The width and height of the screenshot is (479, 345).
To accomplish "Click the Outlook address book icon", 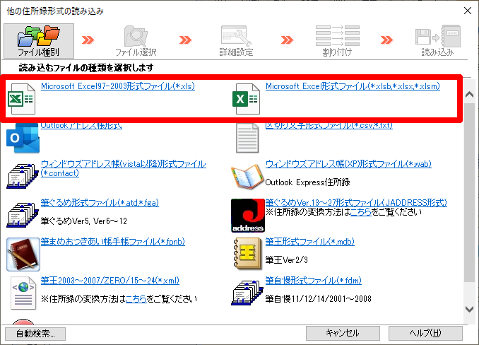I will pyautogui.click(x=23, y=138).
